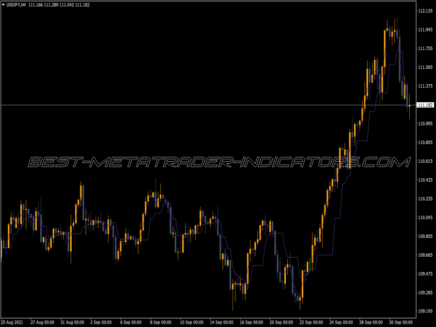
Task: Click the OHLC values starting with 111.166
Action: (59, 5)
